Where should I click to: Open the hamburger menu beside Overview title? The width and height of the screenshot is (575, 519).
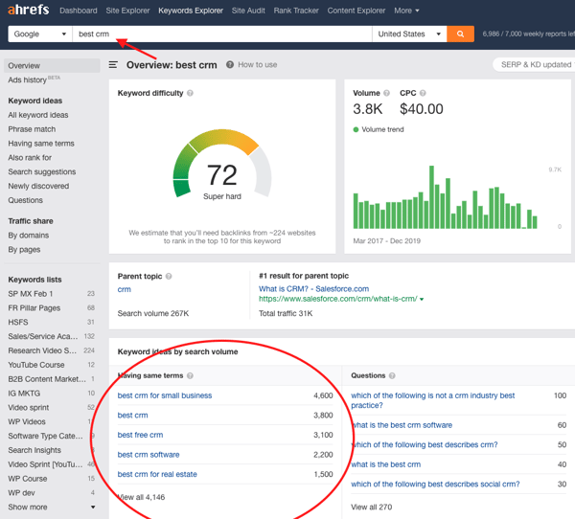pyautogui.click(x=113, y=65)
